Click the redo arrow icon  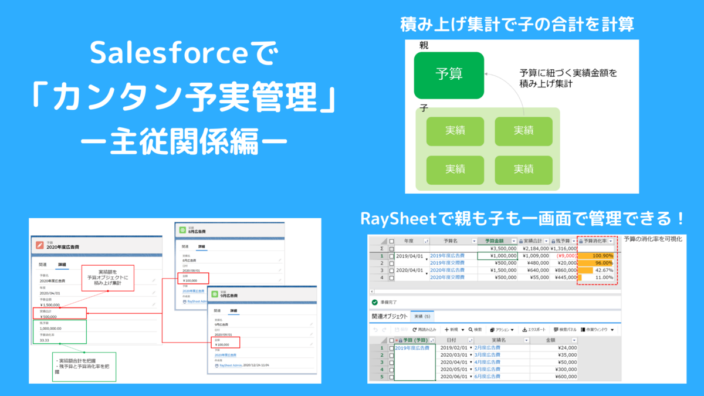pos(384,329)
